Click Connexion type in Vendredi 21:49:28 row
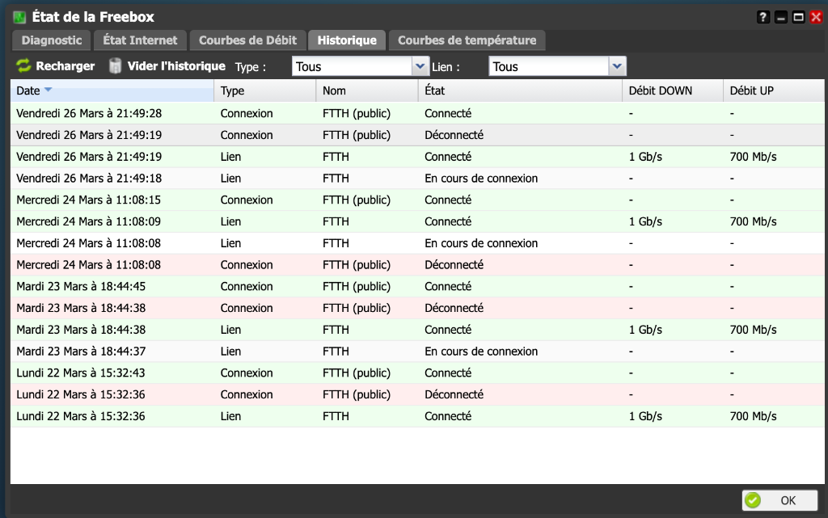Screen dimensions: 828x518 pos(247,113)
